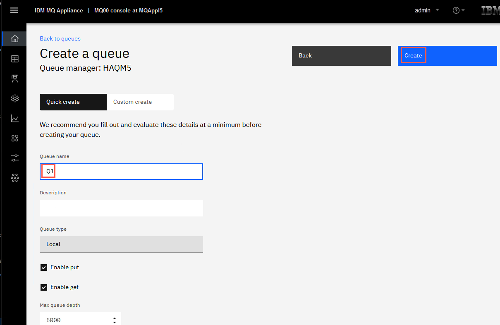Open the Queue type Local dropdown

pos(121,244)
